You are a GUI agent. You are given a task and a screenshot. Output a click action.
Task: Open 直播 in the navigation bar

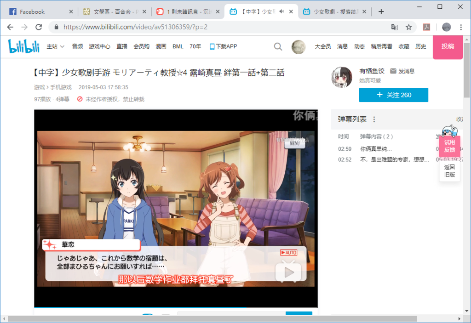click(x=121, y=46)
